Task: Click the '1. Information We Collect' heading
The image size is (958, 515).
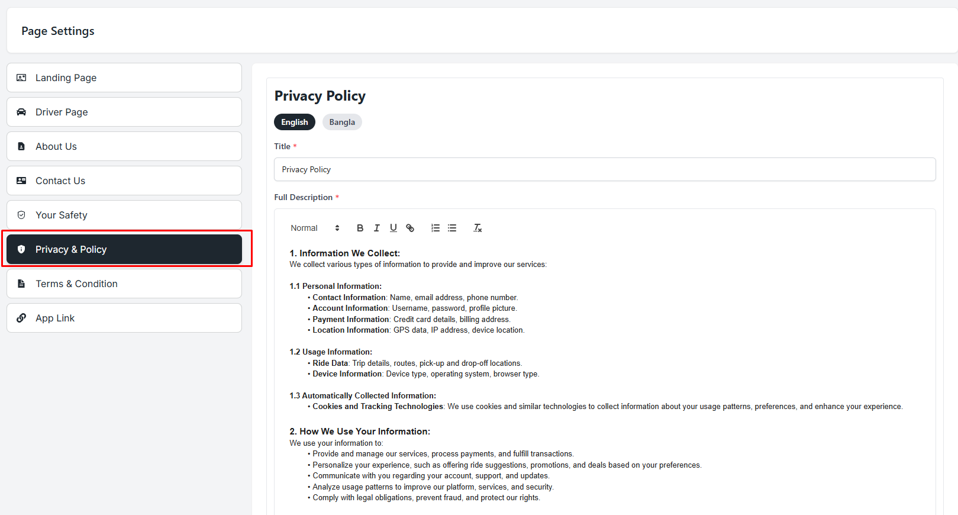Action: pos(345,253)
